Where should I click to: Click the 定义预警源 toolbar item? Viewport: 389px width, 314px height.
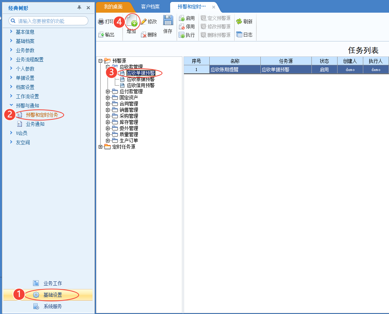coord(215,18)
